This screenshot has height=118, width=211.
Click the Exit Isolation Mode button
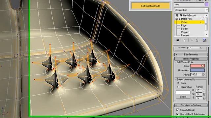[x=151, y=6]
